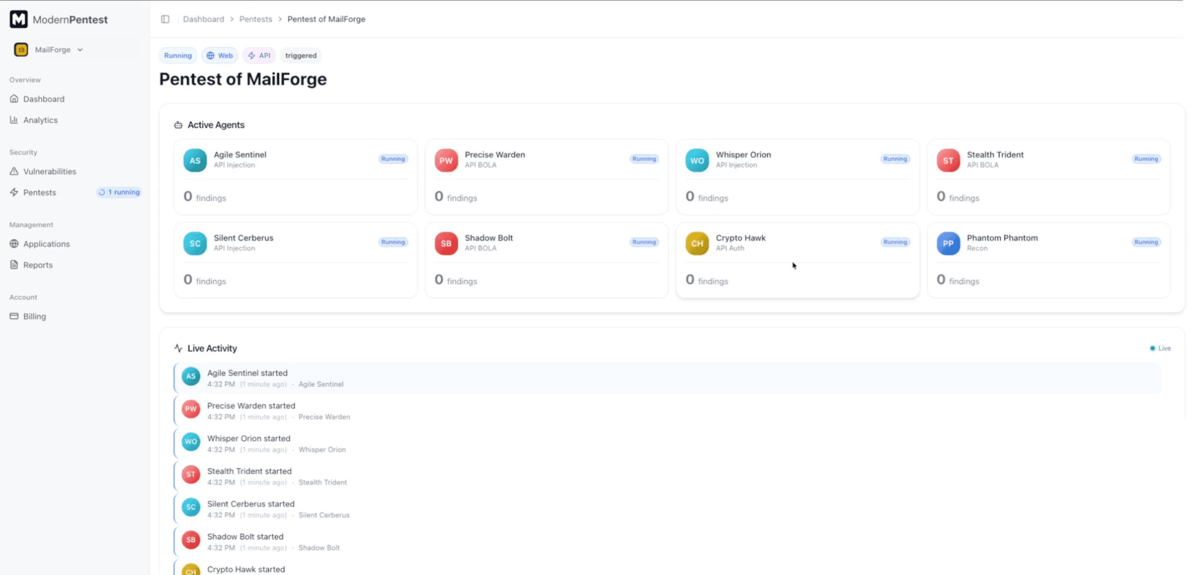The height and width of the screenshot is (575, 1198).
Task: Click the Vulnerabilities warning triangle icon
Action: [x=14, y=172]
